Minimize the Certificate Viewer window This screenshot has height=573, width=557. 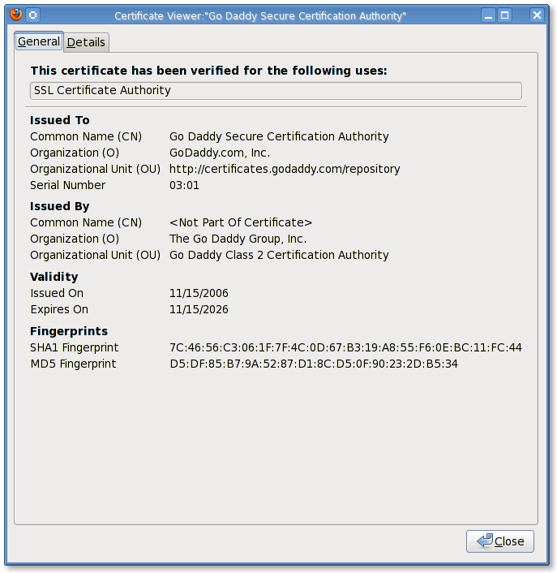coord(488,15)
